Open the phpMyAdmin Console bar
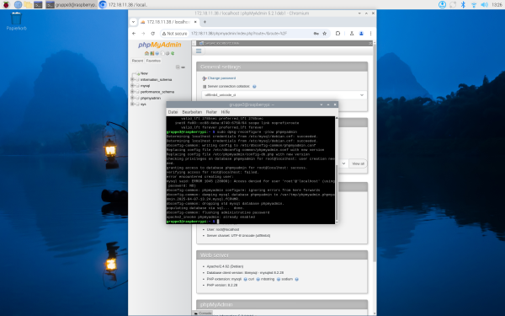Image resolution: width=505 pixels, height=316 pixels. [x=203, y=313]
